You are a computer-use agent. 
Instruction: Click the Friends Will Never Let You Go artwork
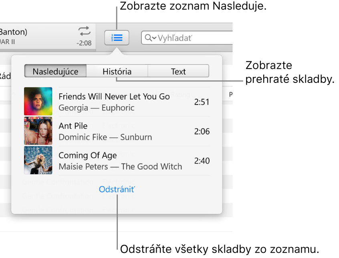[x=38, y=101]
